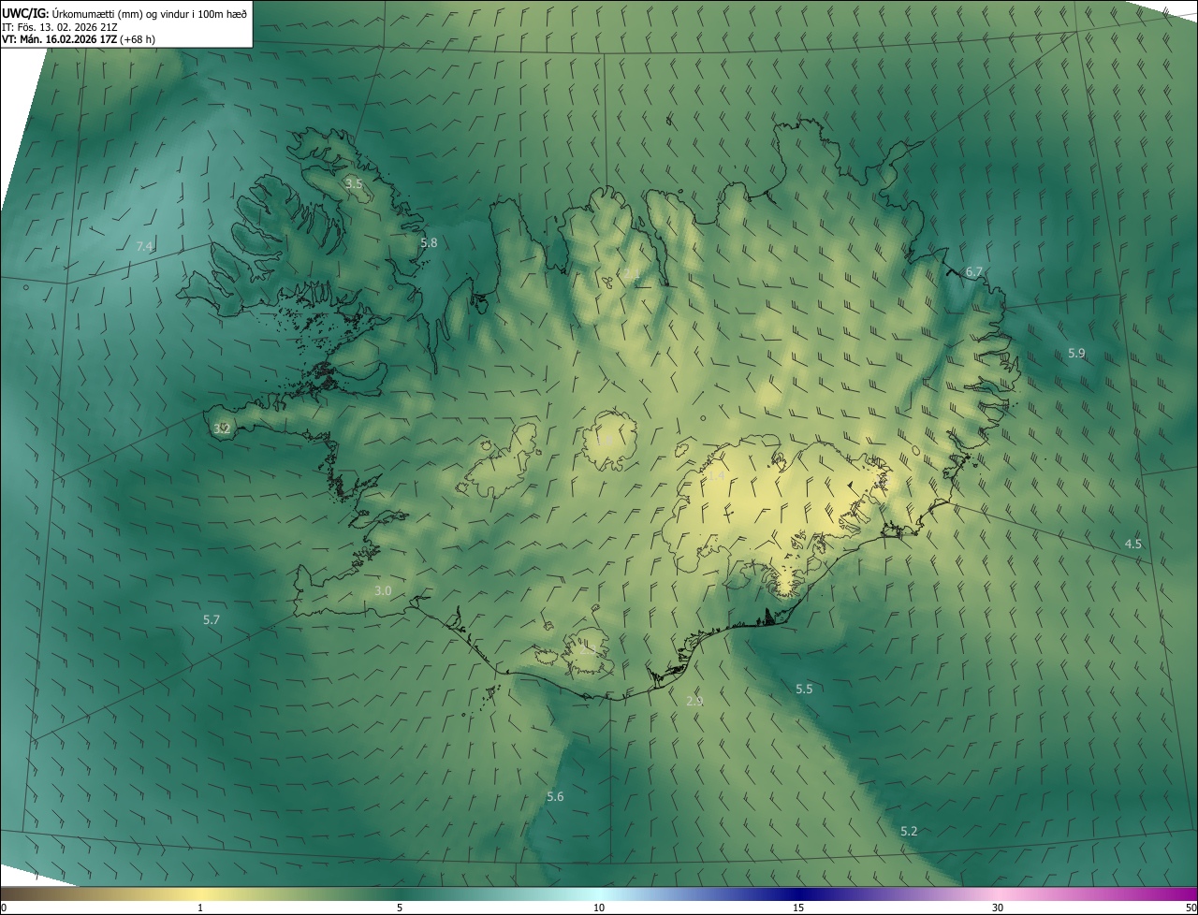Viewport: 1198px width, 915px height.
Task: Click the 5.5 value off the south coast
Action: click(x=804, y=689)
